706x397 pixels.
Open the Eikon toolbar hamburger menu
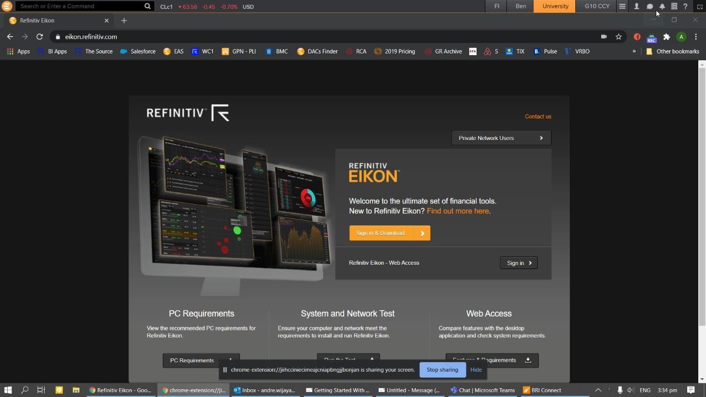pos(622,7)
